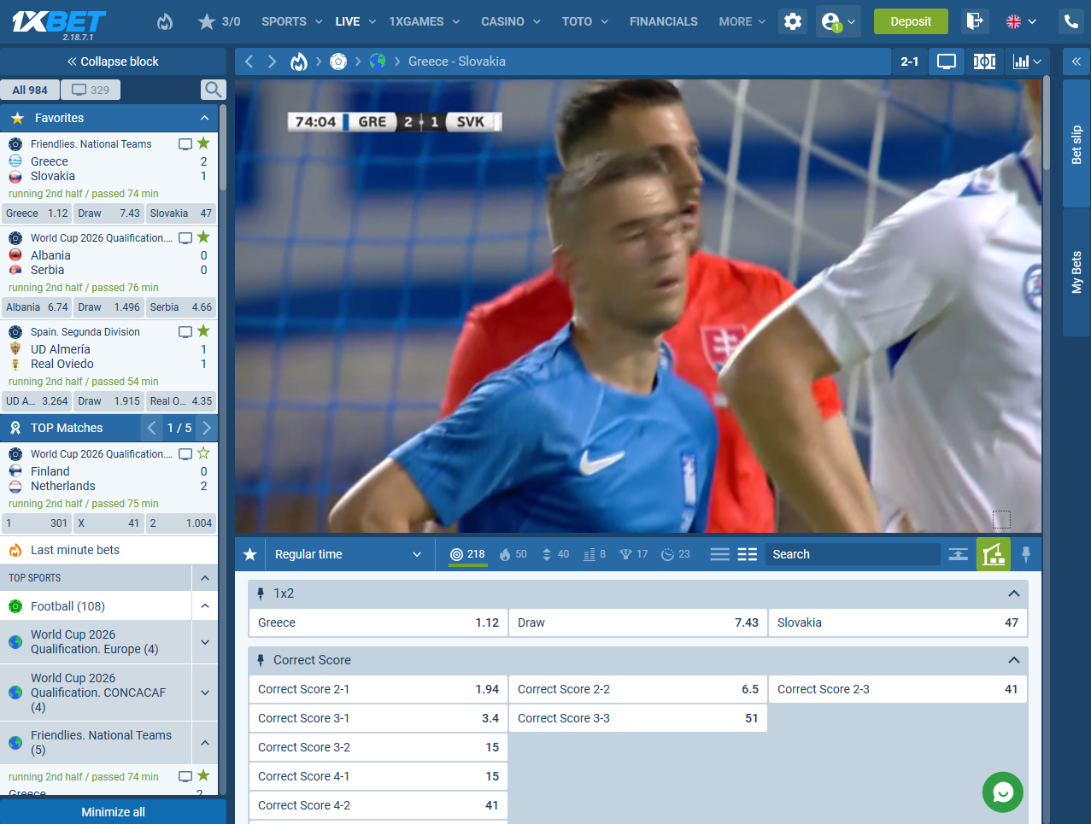Click the green Deposit button
1091x824 pixels.
coord(910,21)
